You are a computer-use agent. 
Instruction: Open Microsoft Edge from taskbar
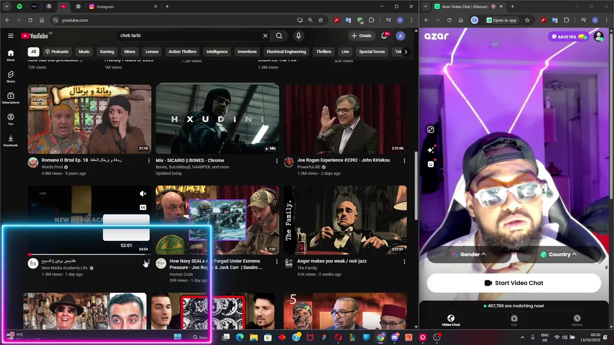coord(239,337)
